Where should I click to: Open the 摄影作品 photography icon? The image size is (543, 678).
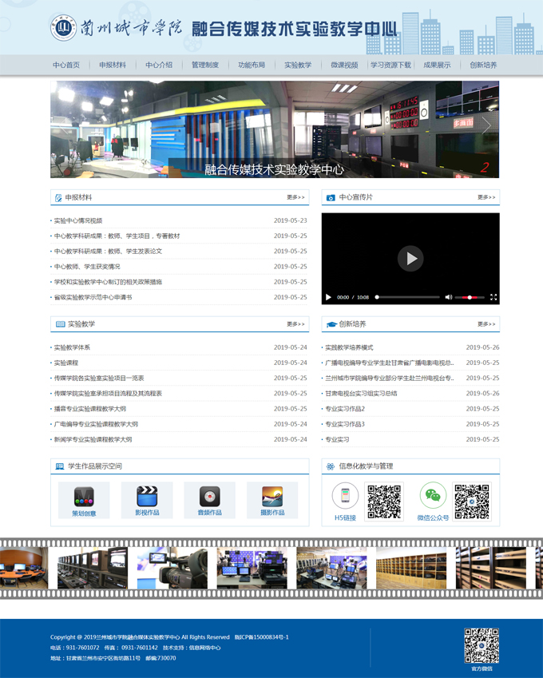coord(272,496)
